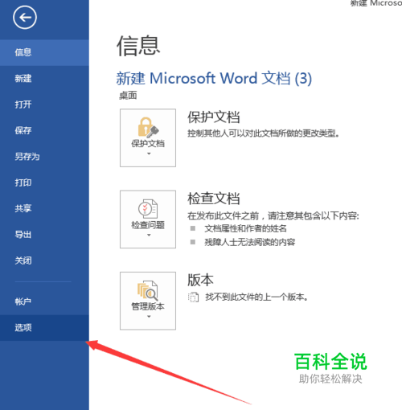Click the magnifier icon above 管理版本
402x410 pixels.
coord(148,290)
